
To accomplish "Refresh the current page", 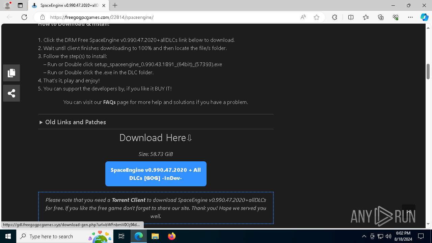I will pyautogui.click(x=24, y=17).
